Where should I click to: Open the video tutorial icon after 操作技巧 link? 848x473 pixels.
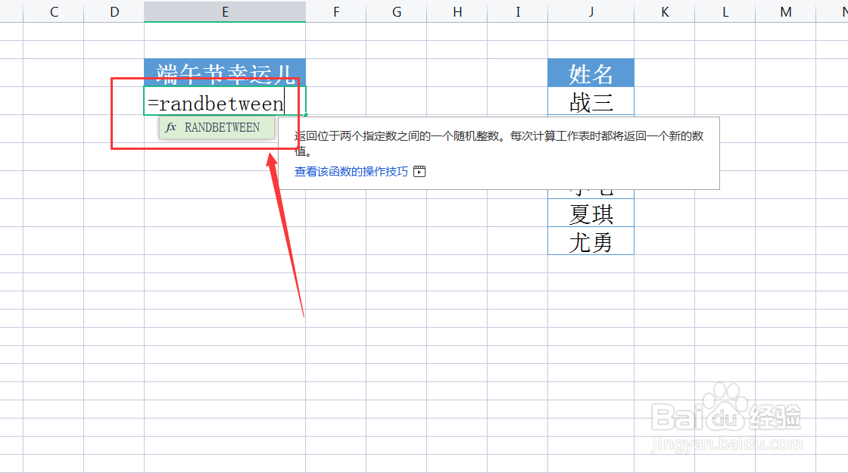(x=419, y=171)
